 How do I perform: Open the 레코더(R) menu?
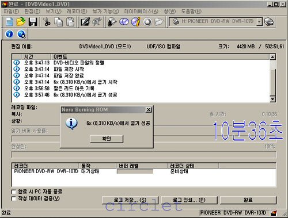click(77, 12)
